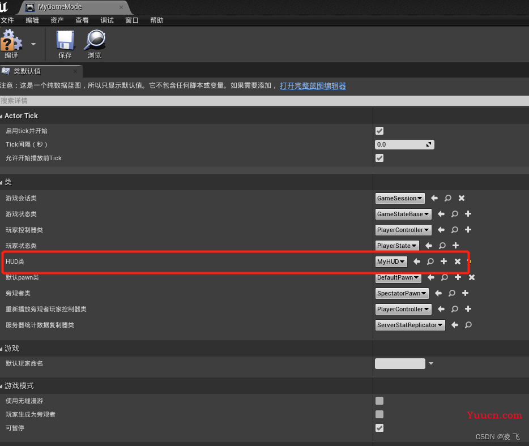The image size is (529, 446).
Task: Use selected asset arrow for 玩家控制器类
Action: click(441, 230)
